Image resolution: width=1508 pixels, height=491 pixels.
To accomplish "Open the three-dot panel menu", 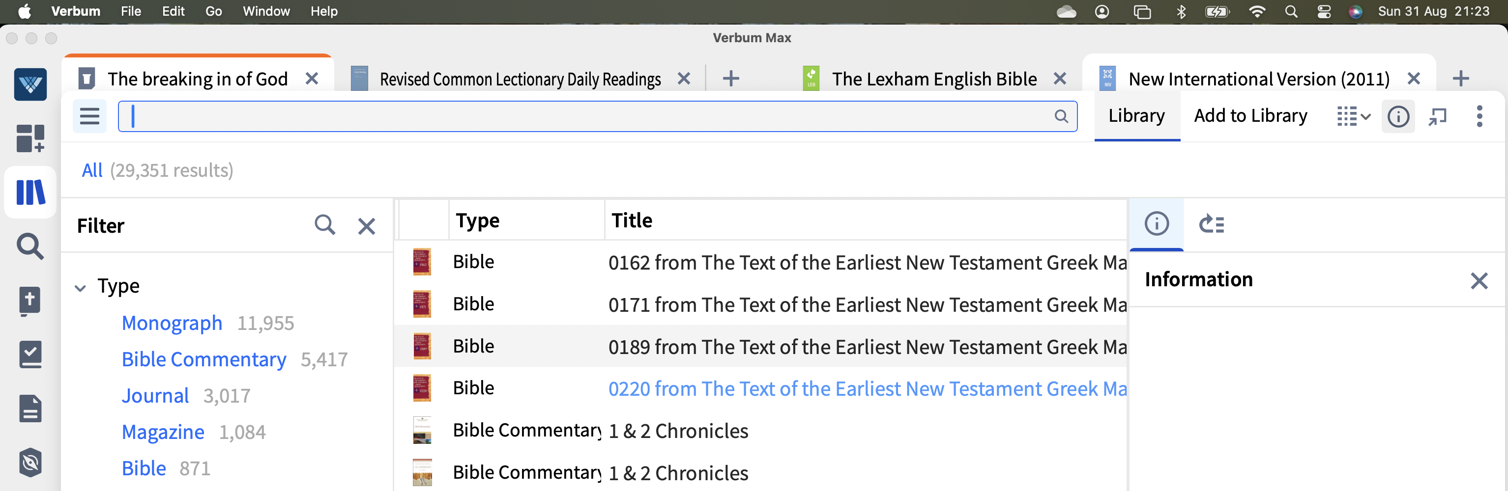I will point(1479,116).
